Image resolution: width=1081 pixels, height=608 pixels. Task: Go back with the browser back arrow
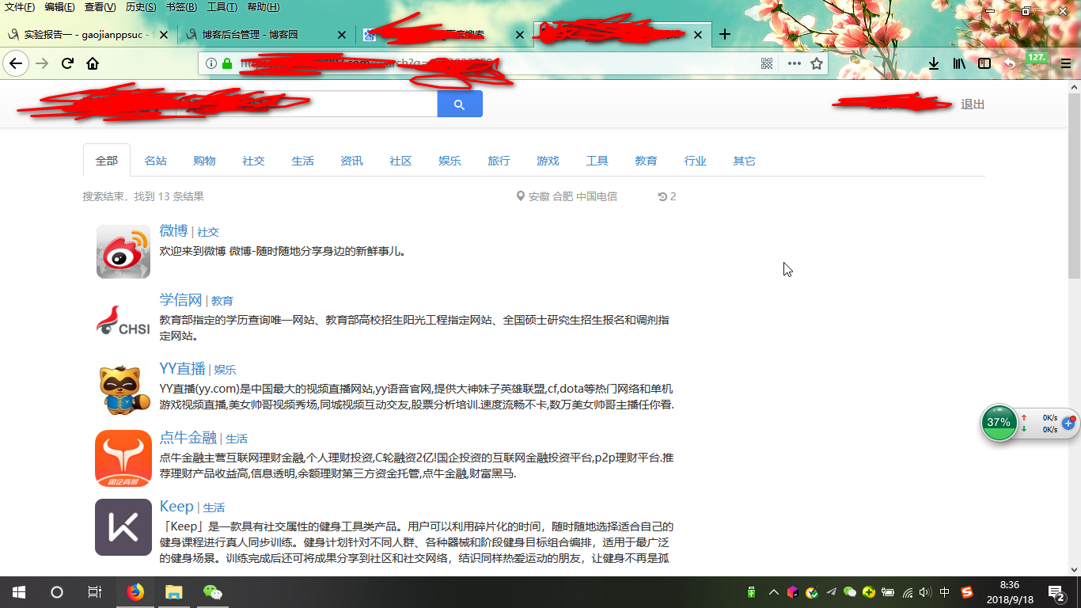pyautogui.click(x=16, y=63)
